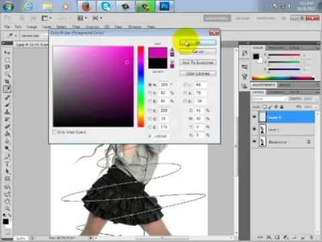Switch to the Design workspace
322x242 pixels.
tap(243, 18)
